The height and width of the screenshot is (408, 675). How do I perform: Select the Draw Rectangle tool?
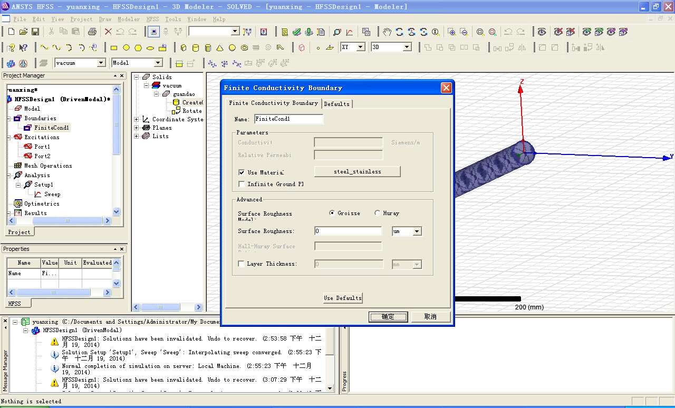pyautogui.click(x=114, y=47)
